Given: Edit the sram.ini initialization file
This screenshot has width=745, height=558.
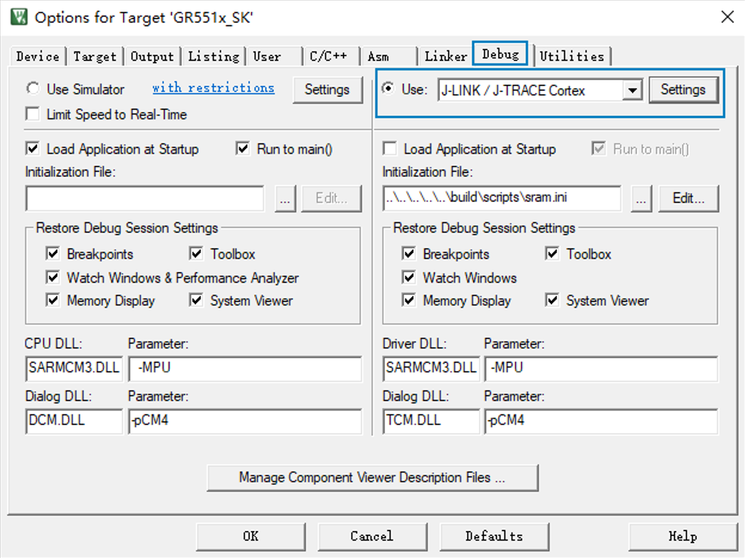Looking at the screenshot, I should tap(688, 199).
